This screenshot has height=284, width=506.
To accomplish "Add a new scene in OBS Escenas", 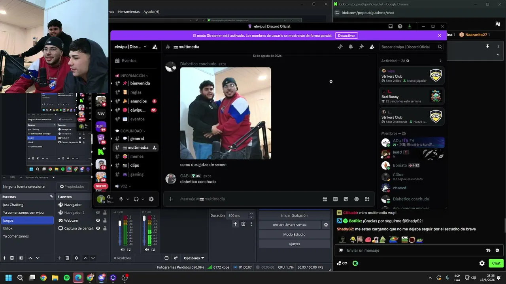I will point(4,258).
